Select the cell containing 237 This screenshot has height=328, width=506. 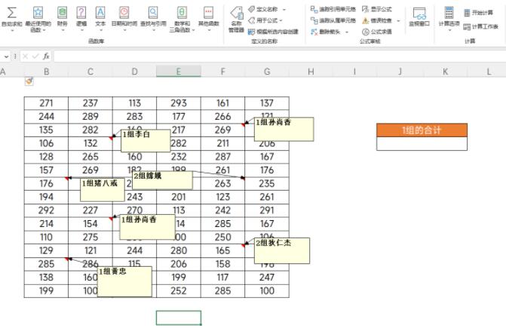click(90, 103)
